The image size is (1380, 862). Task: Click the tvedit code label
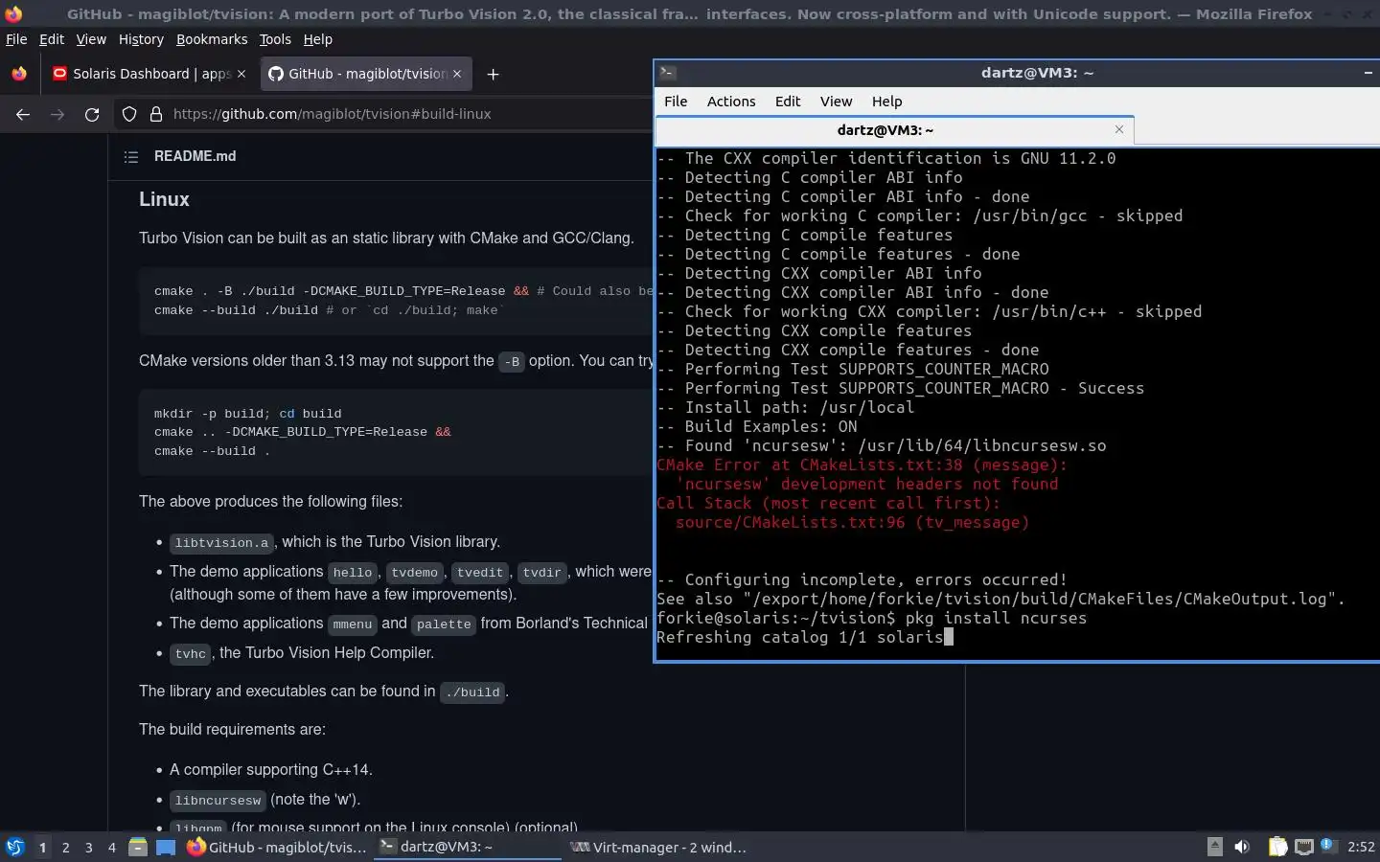point(480,573)
